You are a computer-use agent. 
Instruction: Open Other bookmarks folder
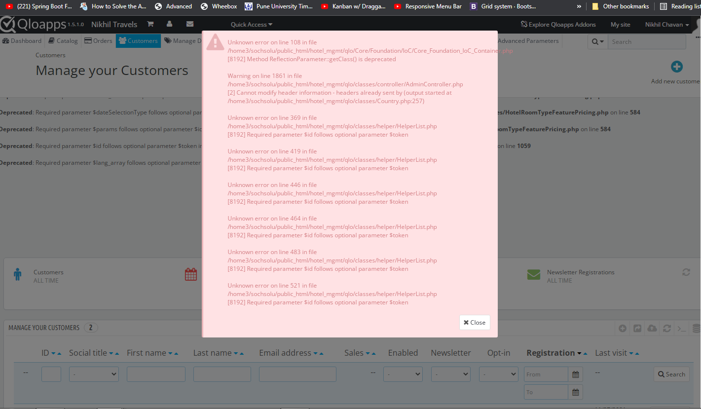tap(621, 6)
